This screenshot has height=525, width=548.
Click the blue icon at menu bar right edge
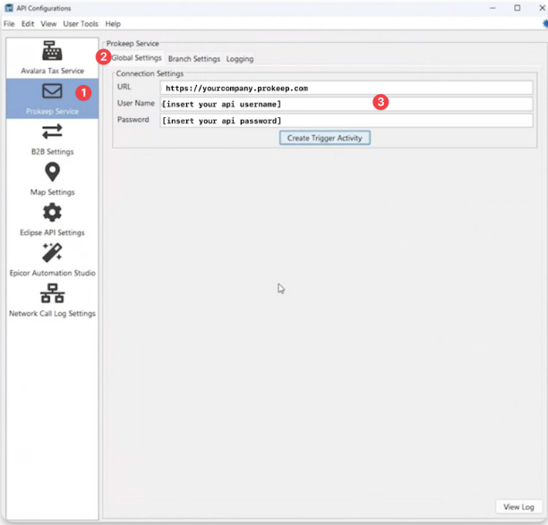[x=544, y=24]
